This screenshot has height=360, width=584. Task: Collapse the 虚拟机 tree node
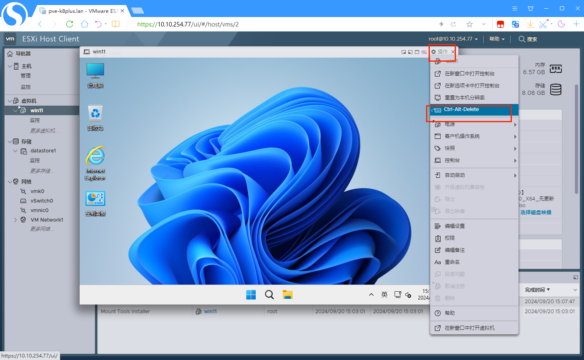(x=10, y=101)
